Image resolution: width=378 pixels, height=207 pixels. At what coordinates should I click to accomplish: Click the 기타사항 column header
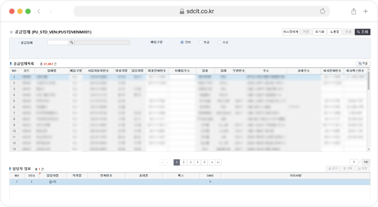tap(295, 176)
